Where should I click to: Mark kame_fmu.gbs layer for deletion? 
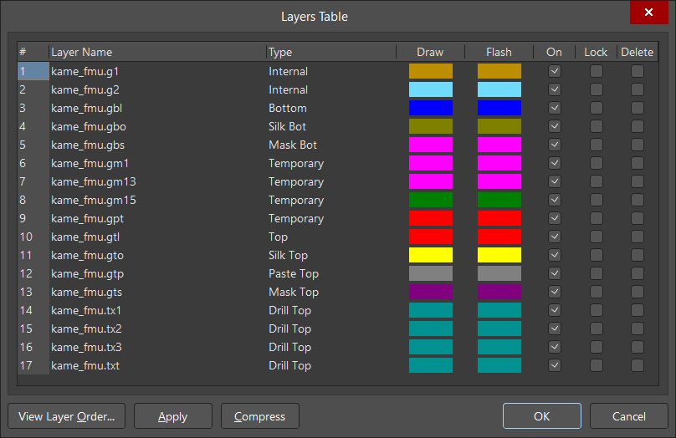[638, 145]
